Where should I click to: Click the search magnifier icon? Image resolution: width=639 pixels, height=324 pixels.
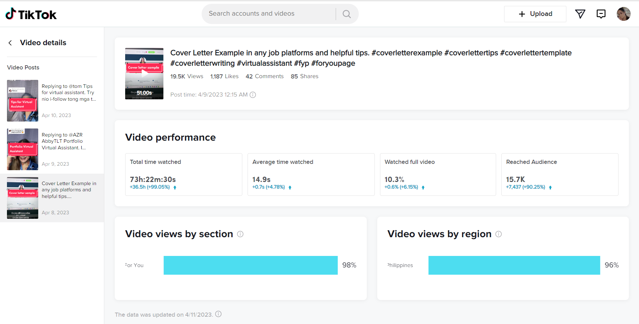click(347, 14)
